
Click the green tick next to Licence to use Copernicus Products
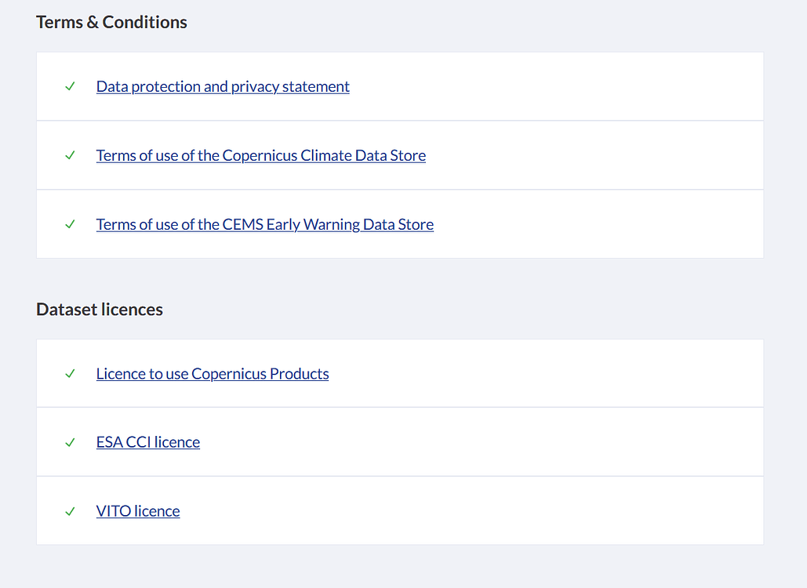point(69,374)
